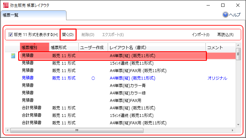Toggle the 販売 11 形式を表示する checkbox
Screen dimensions: 246x138
[x=10, y=34]
